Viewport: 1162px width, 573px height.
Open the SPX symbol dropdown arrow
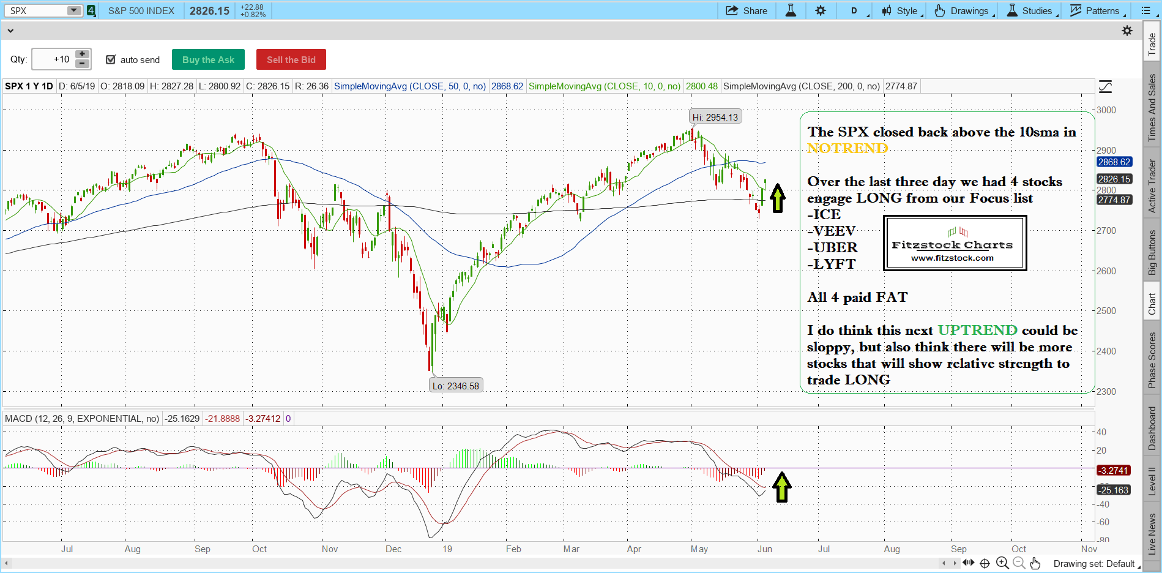tap(73, 10)
